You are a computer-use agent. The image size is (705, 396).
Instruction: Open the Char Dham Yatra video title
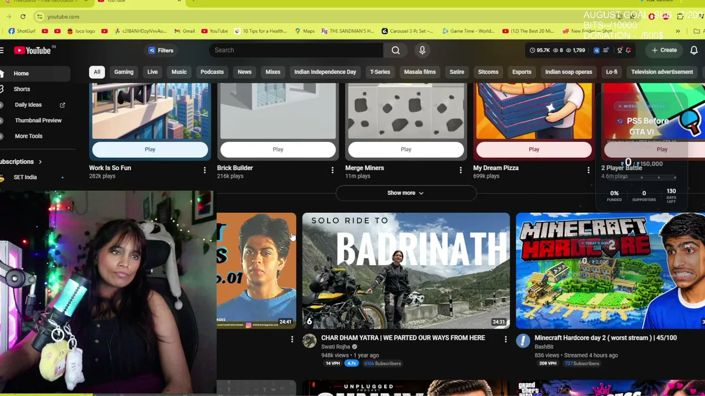[x=403, y=338]
